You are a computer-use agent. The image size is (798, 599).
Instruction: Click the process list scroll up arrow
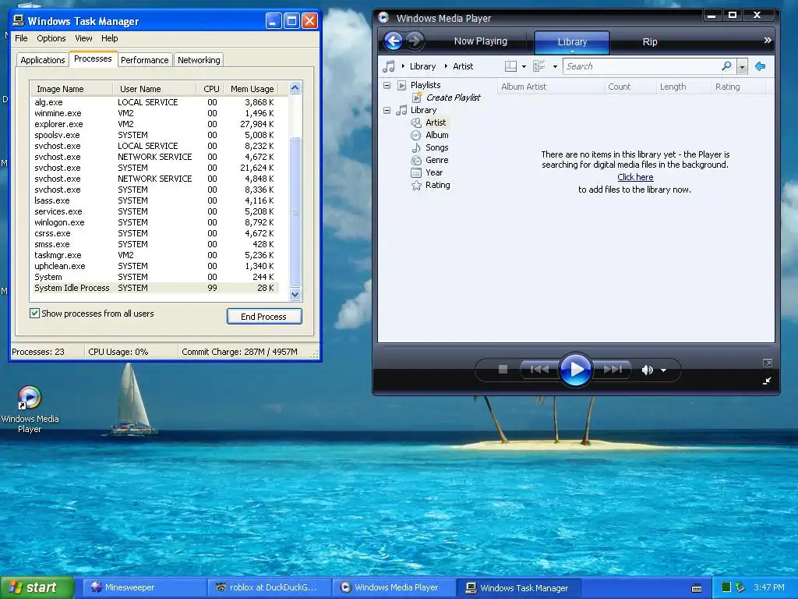[x=295, y=88]
